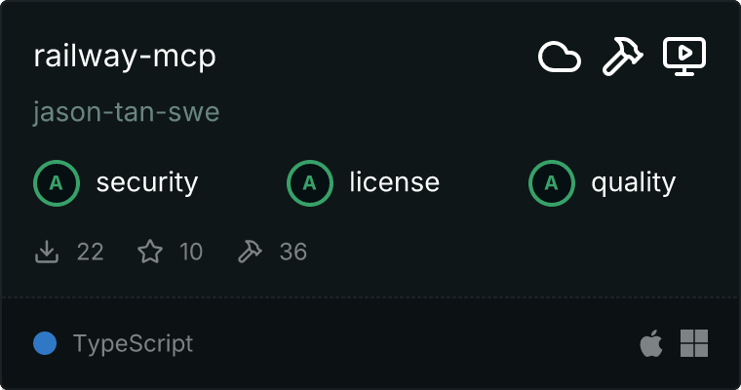The width and height of the screenshot is (741, 390).
Task: Click the quality label
Action: click(x=634, y=183)
